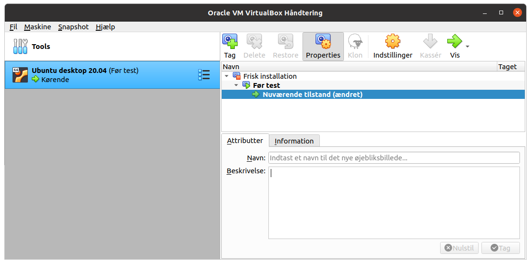531x264 pixels.
Task: Click the Tag button below description
Action: pyautogui.click(x=501, y=248)
